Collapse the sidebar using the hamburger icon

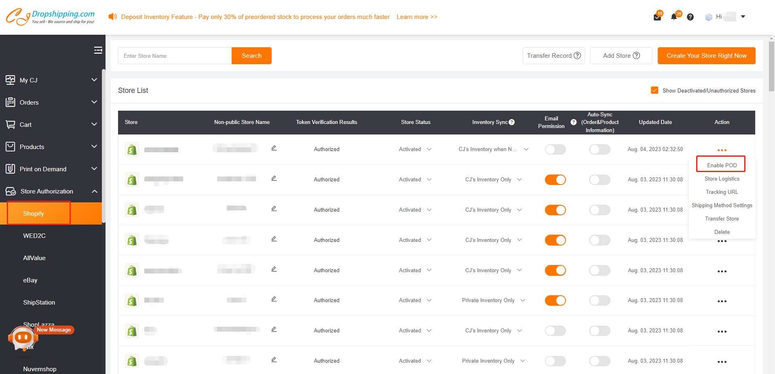[x=98, y=50]
